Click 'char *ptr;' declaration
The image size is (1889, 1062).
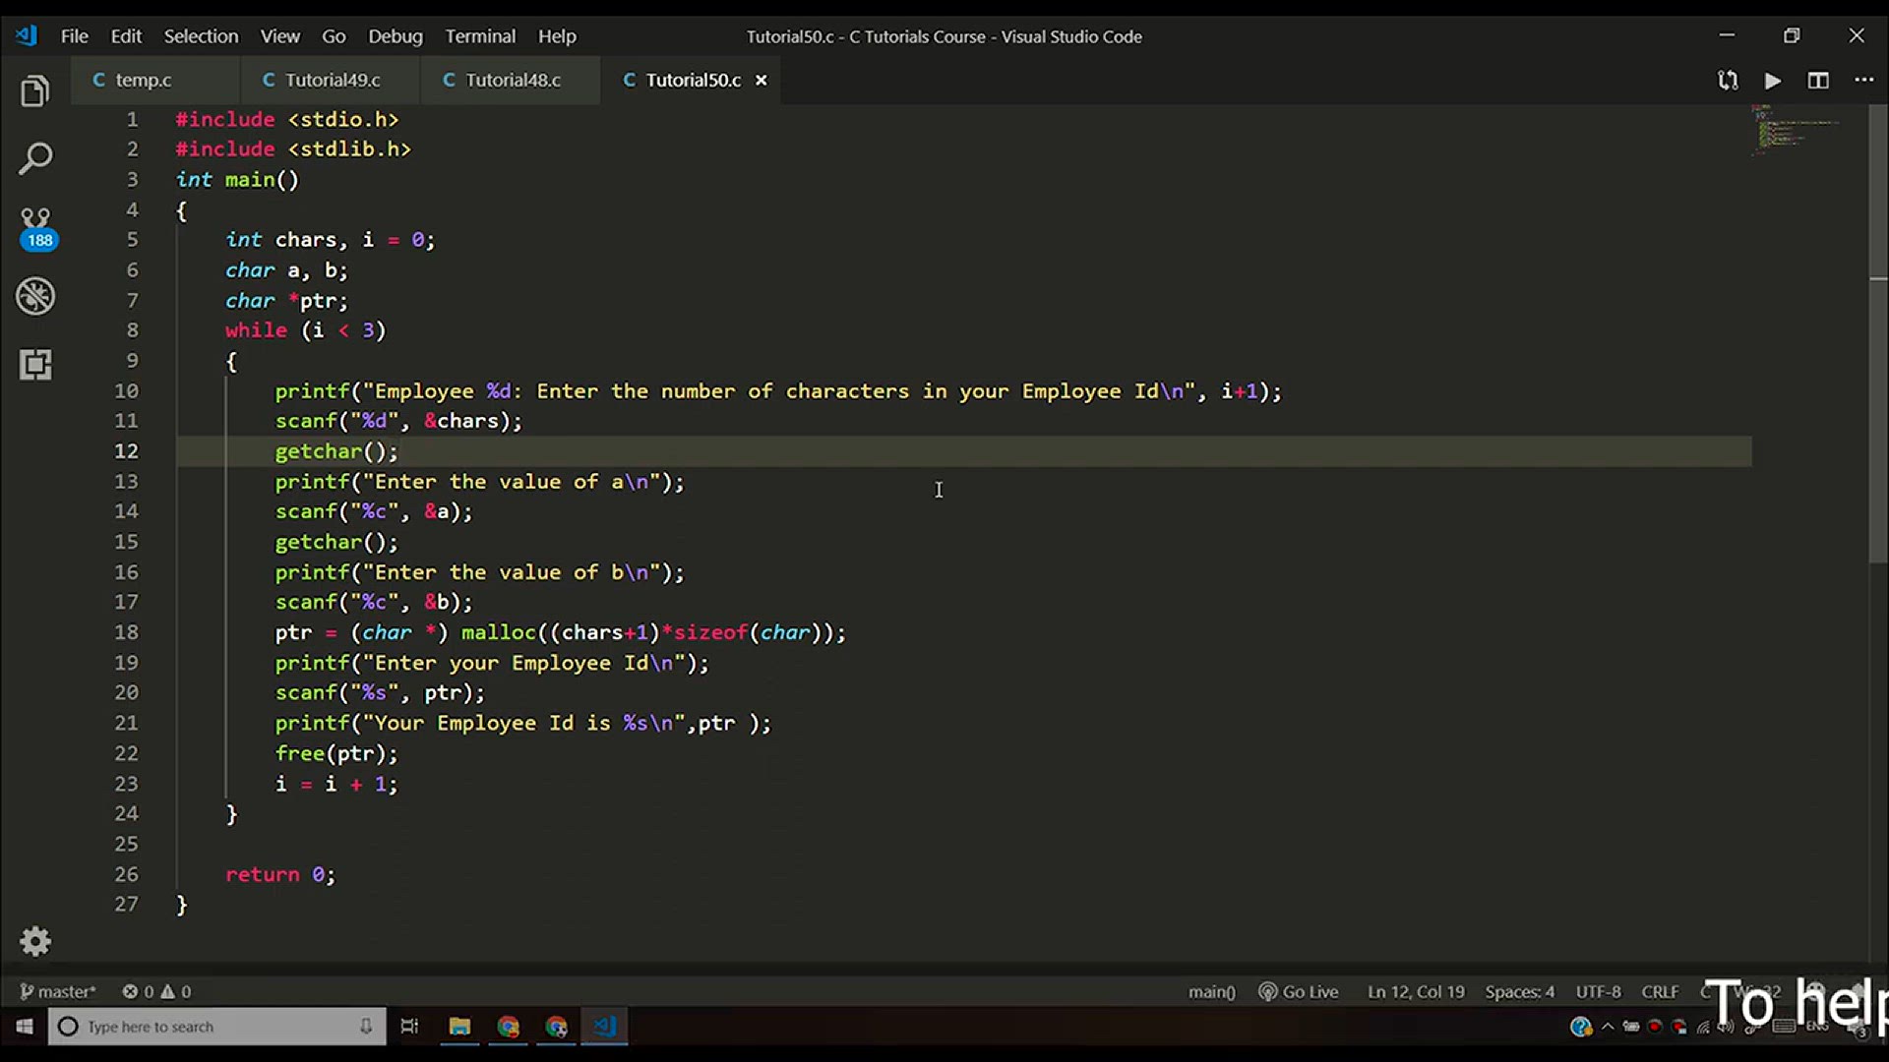click(286, 301)
